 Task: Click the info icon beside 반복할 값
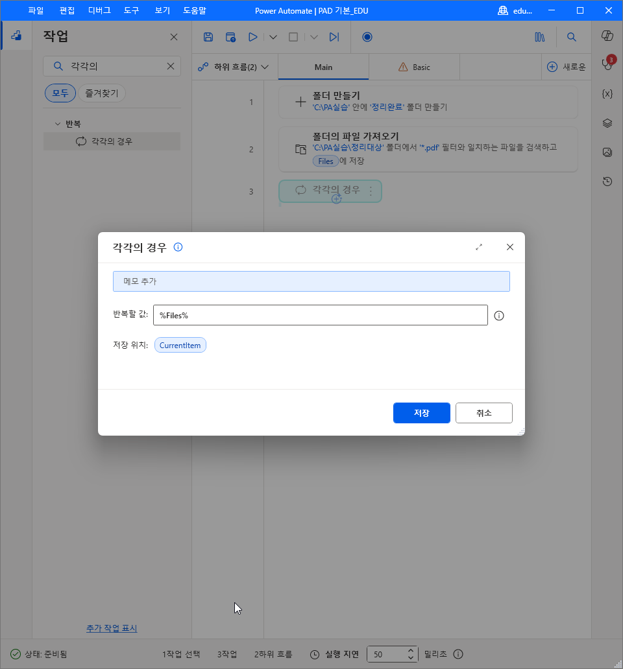click(499, 316)
